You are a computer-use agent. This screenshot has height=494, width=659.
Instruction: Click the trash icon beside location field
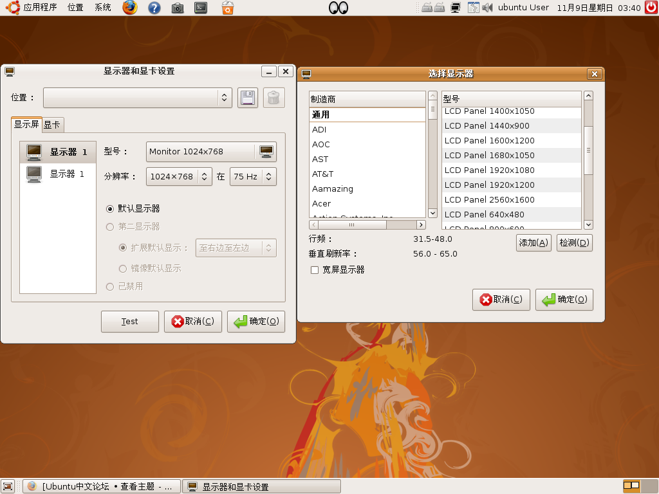[x=274, y=98]
